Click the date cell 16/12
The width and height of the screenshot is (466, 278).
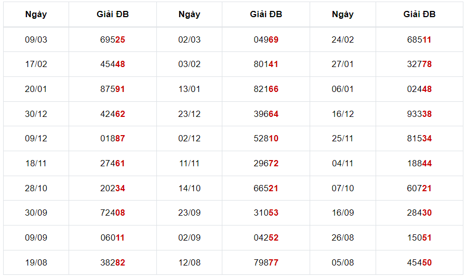342,114
